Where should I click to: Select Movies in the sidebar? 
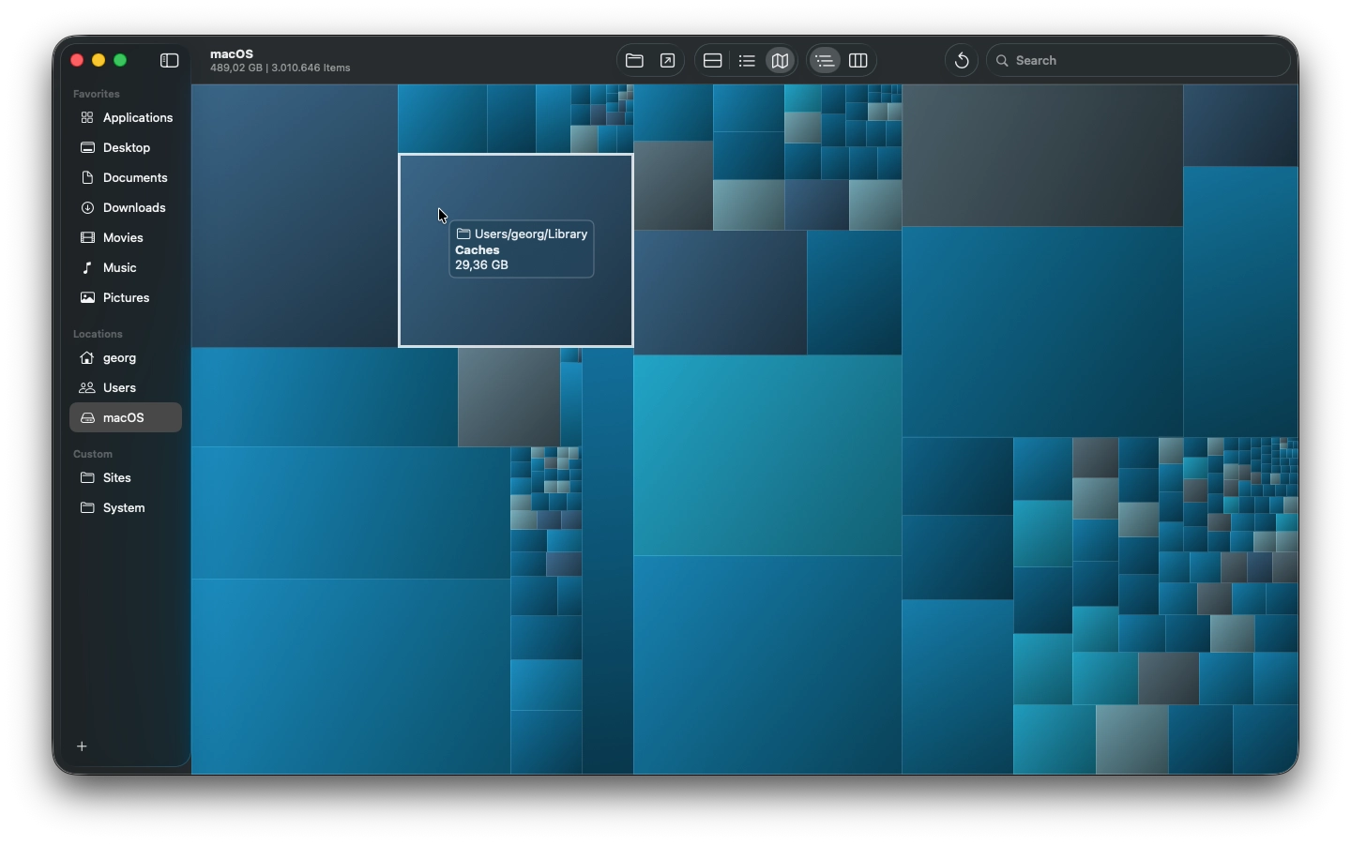point(126,238)
